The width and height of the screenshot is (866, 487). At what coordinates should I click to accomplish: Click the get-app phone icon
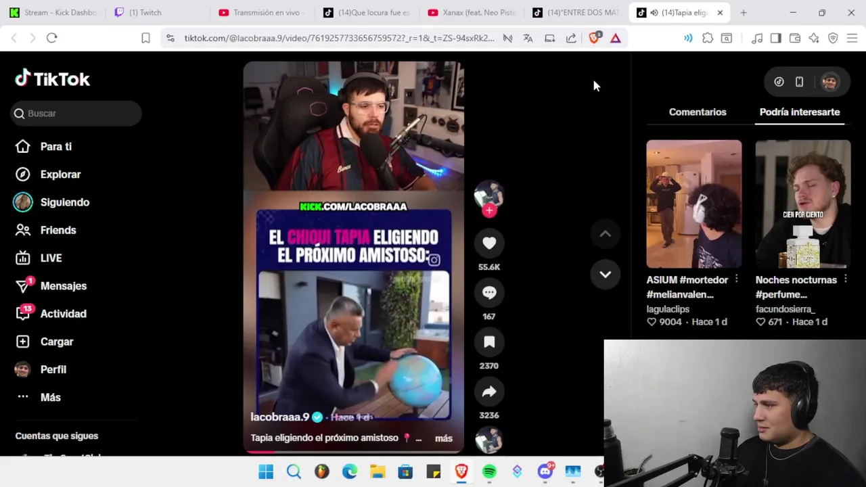click(x=799, y=82)
